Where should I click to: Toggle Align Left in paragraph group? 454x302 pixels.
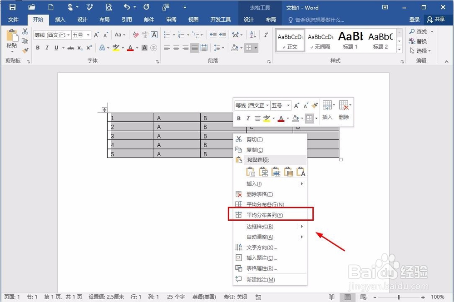tap(167, 48)
